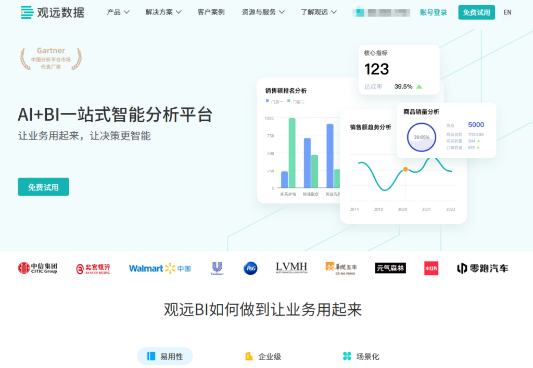Click the P&G round logo
The height and width of the screenshot is (368, 533).
tap(250, 268)
